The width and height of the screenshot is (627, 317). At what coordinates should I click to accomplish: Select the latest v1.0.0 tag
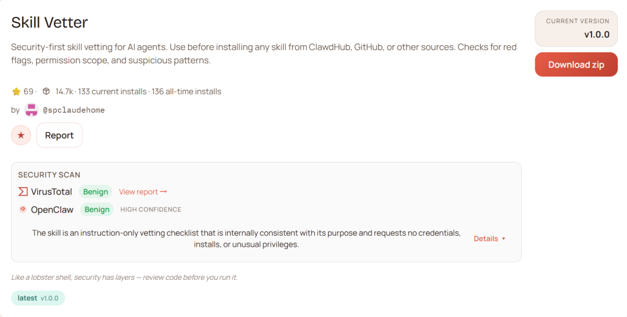click(x=38, y=298)
